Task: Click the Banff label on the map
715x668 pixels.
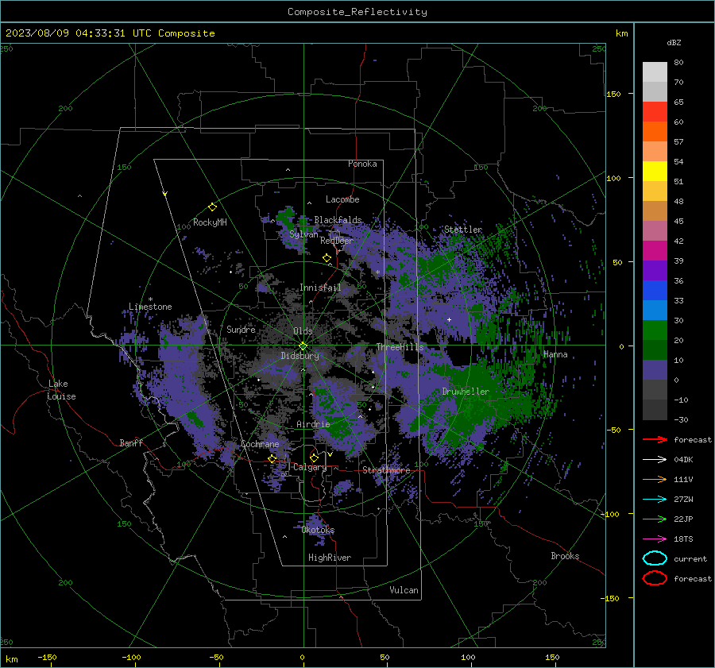Action: pos(131,442)
